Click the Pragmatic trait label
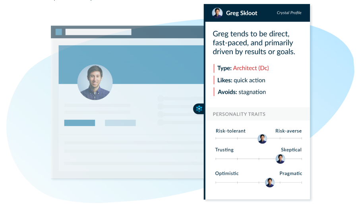The width and height of the screenshot is (364, 206). tap(290, 173)
